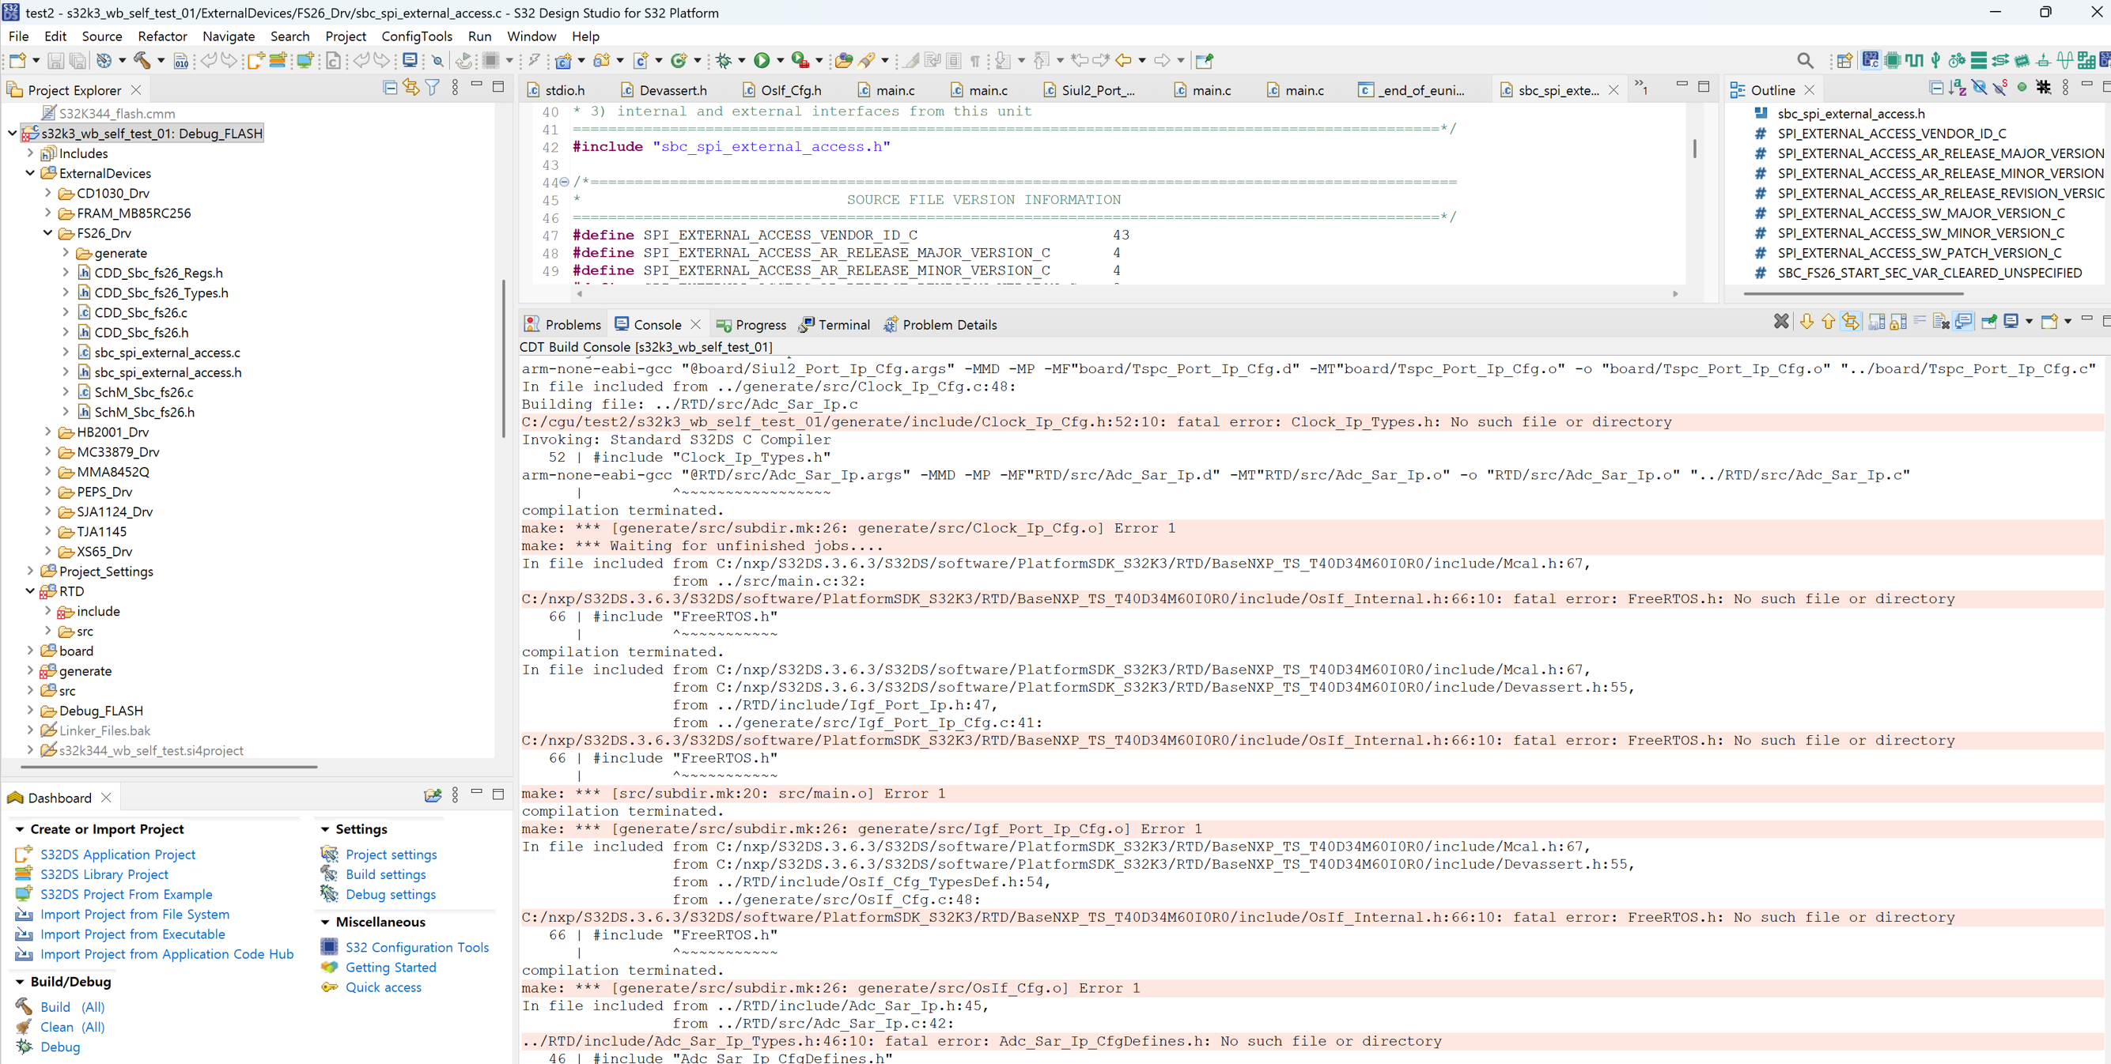Click the Clean (All) link in Dashboard

(72, 1026)
